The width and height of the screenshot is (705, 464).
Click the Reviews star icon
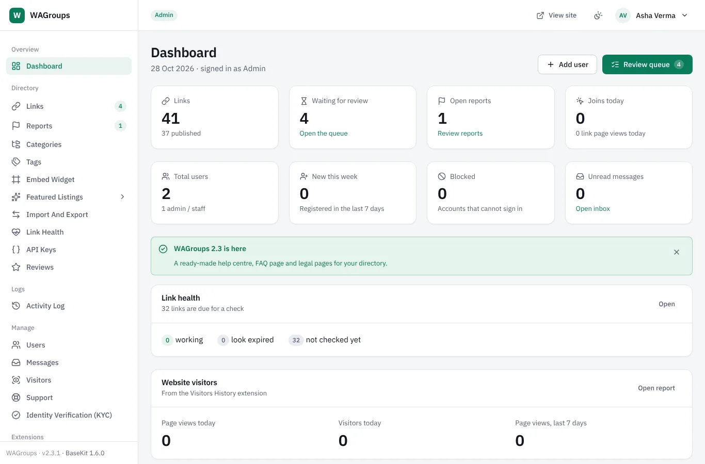pyautogui.click(x=16, y=267)
